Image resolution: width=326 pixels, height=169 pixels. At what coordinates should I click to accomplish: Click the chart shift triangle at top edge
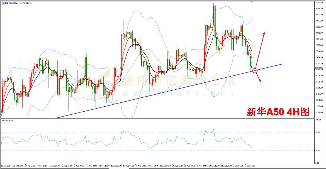pyautogui.click(x=252, y=2)
